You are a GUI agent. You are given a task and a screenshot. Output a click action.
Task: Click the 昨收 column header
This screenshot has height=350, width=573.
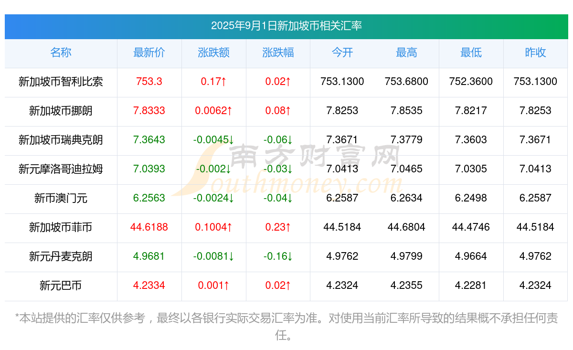[x=535, y=53]
